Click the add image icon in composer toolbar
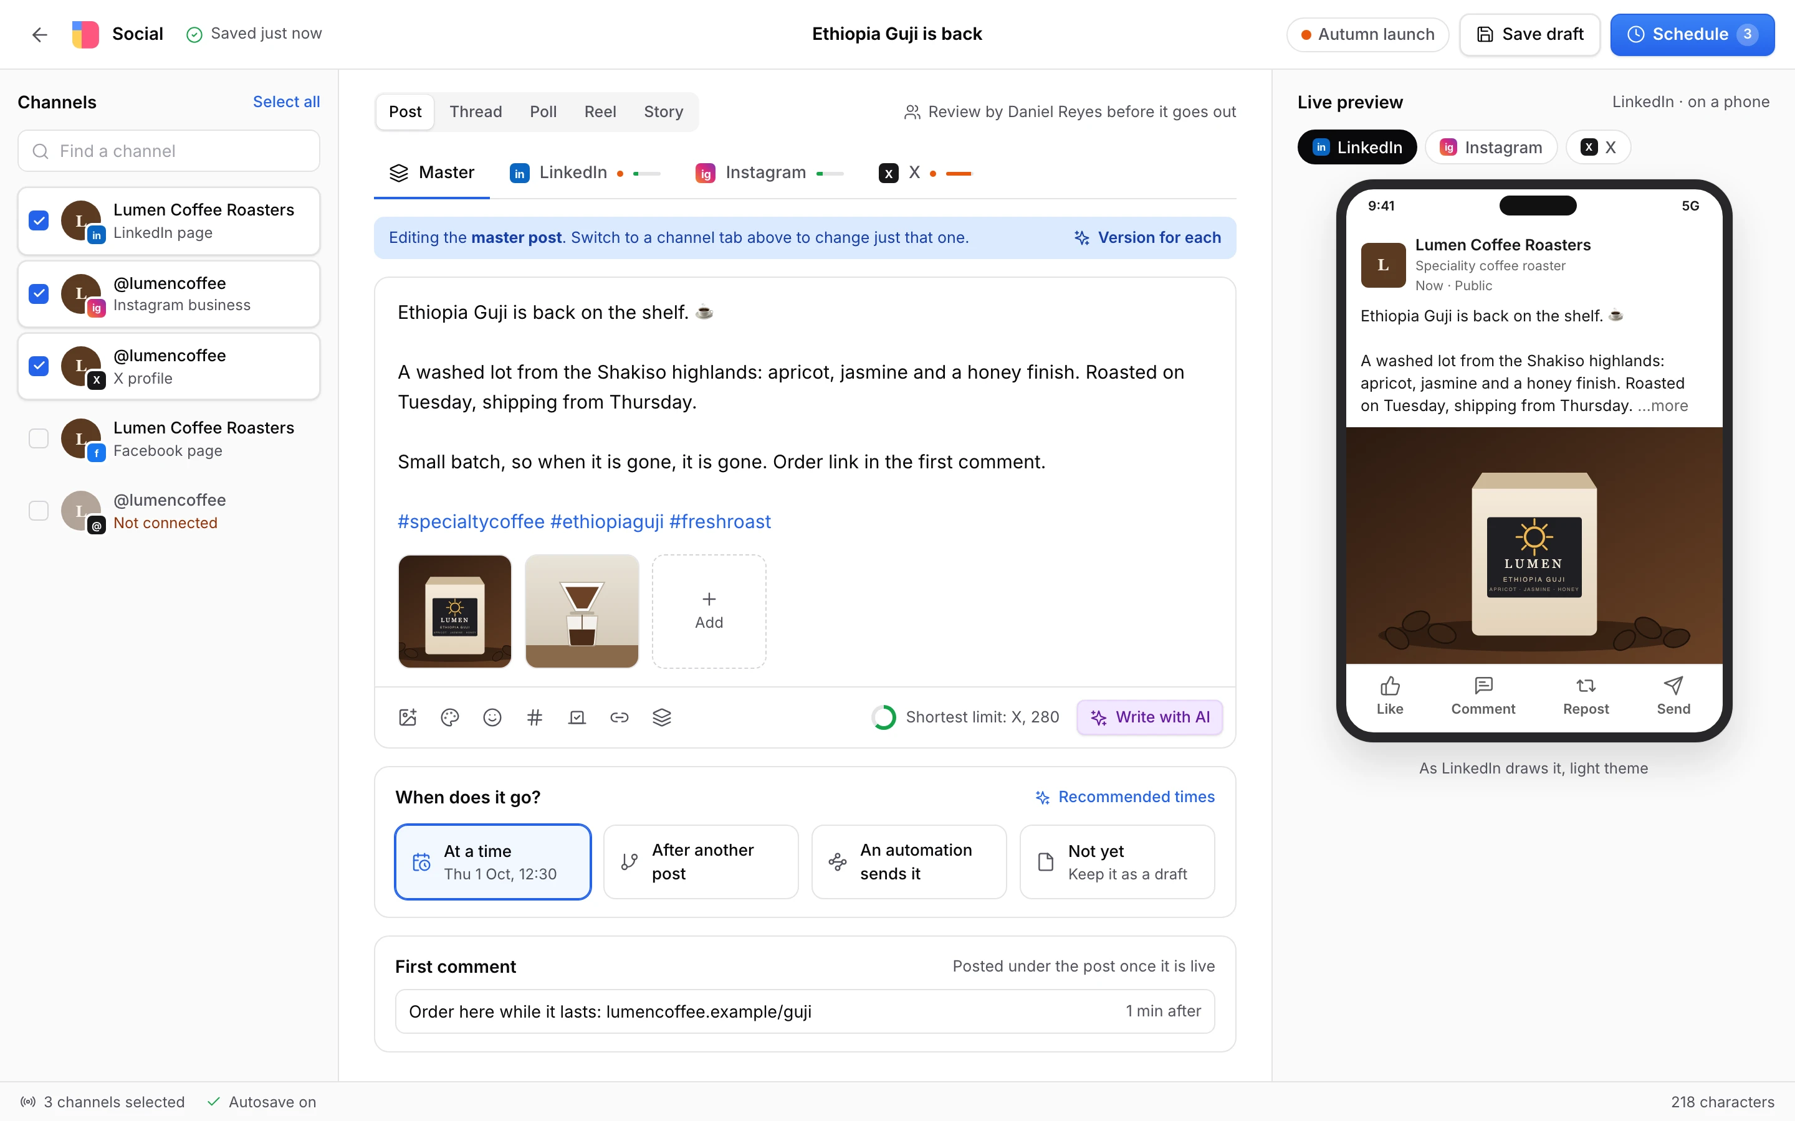The image size is (1795, 1121). (x=408, y=717)
